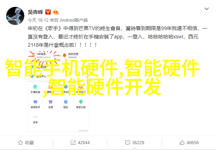Click the 更多 three-dots item

[x=36, y=120]
